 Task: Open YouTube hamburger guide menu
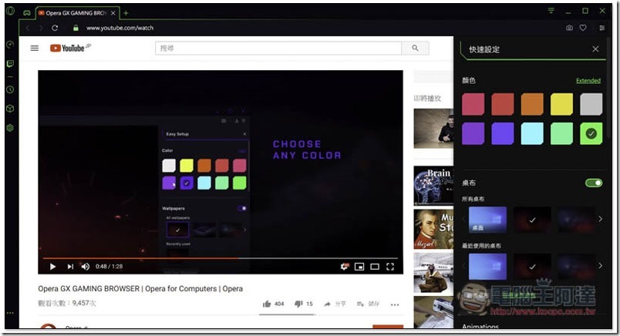pos(35,49)
